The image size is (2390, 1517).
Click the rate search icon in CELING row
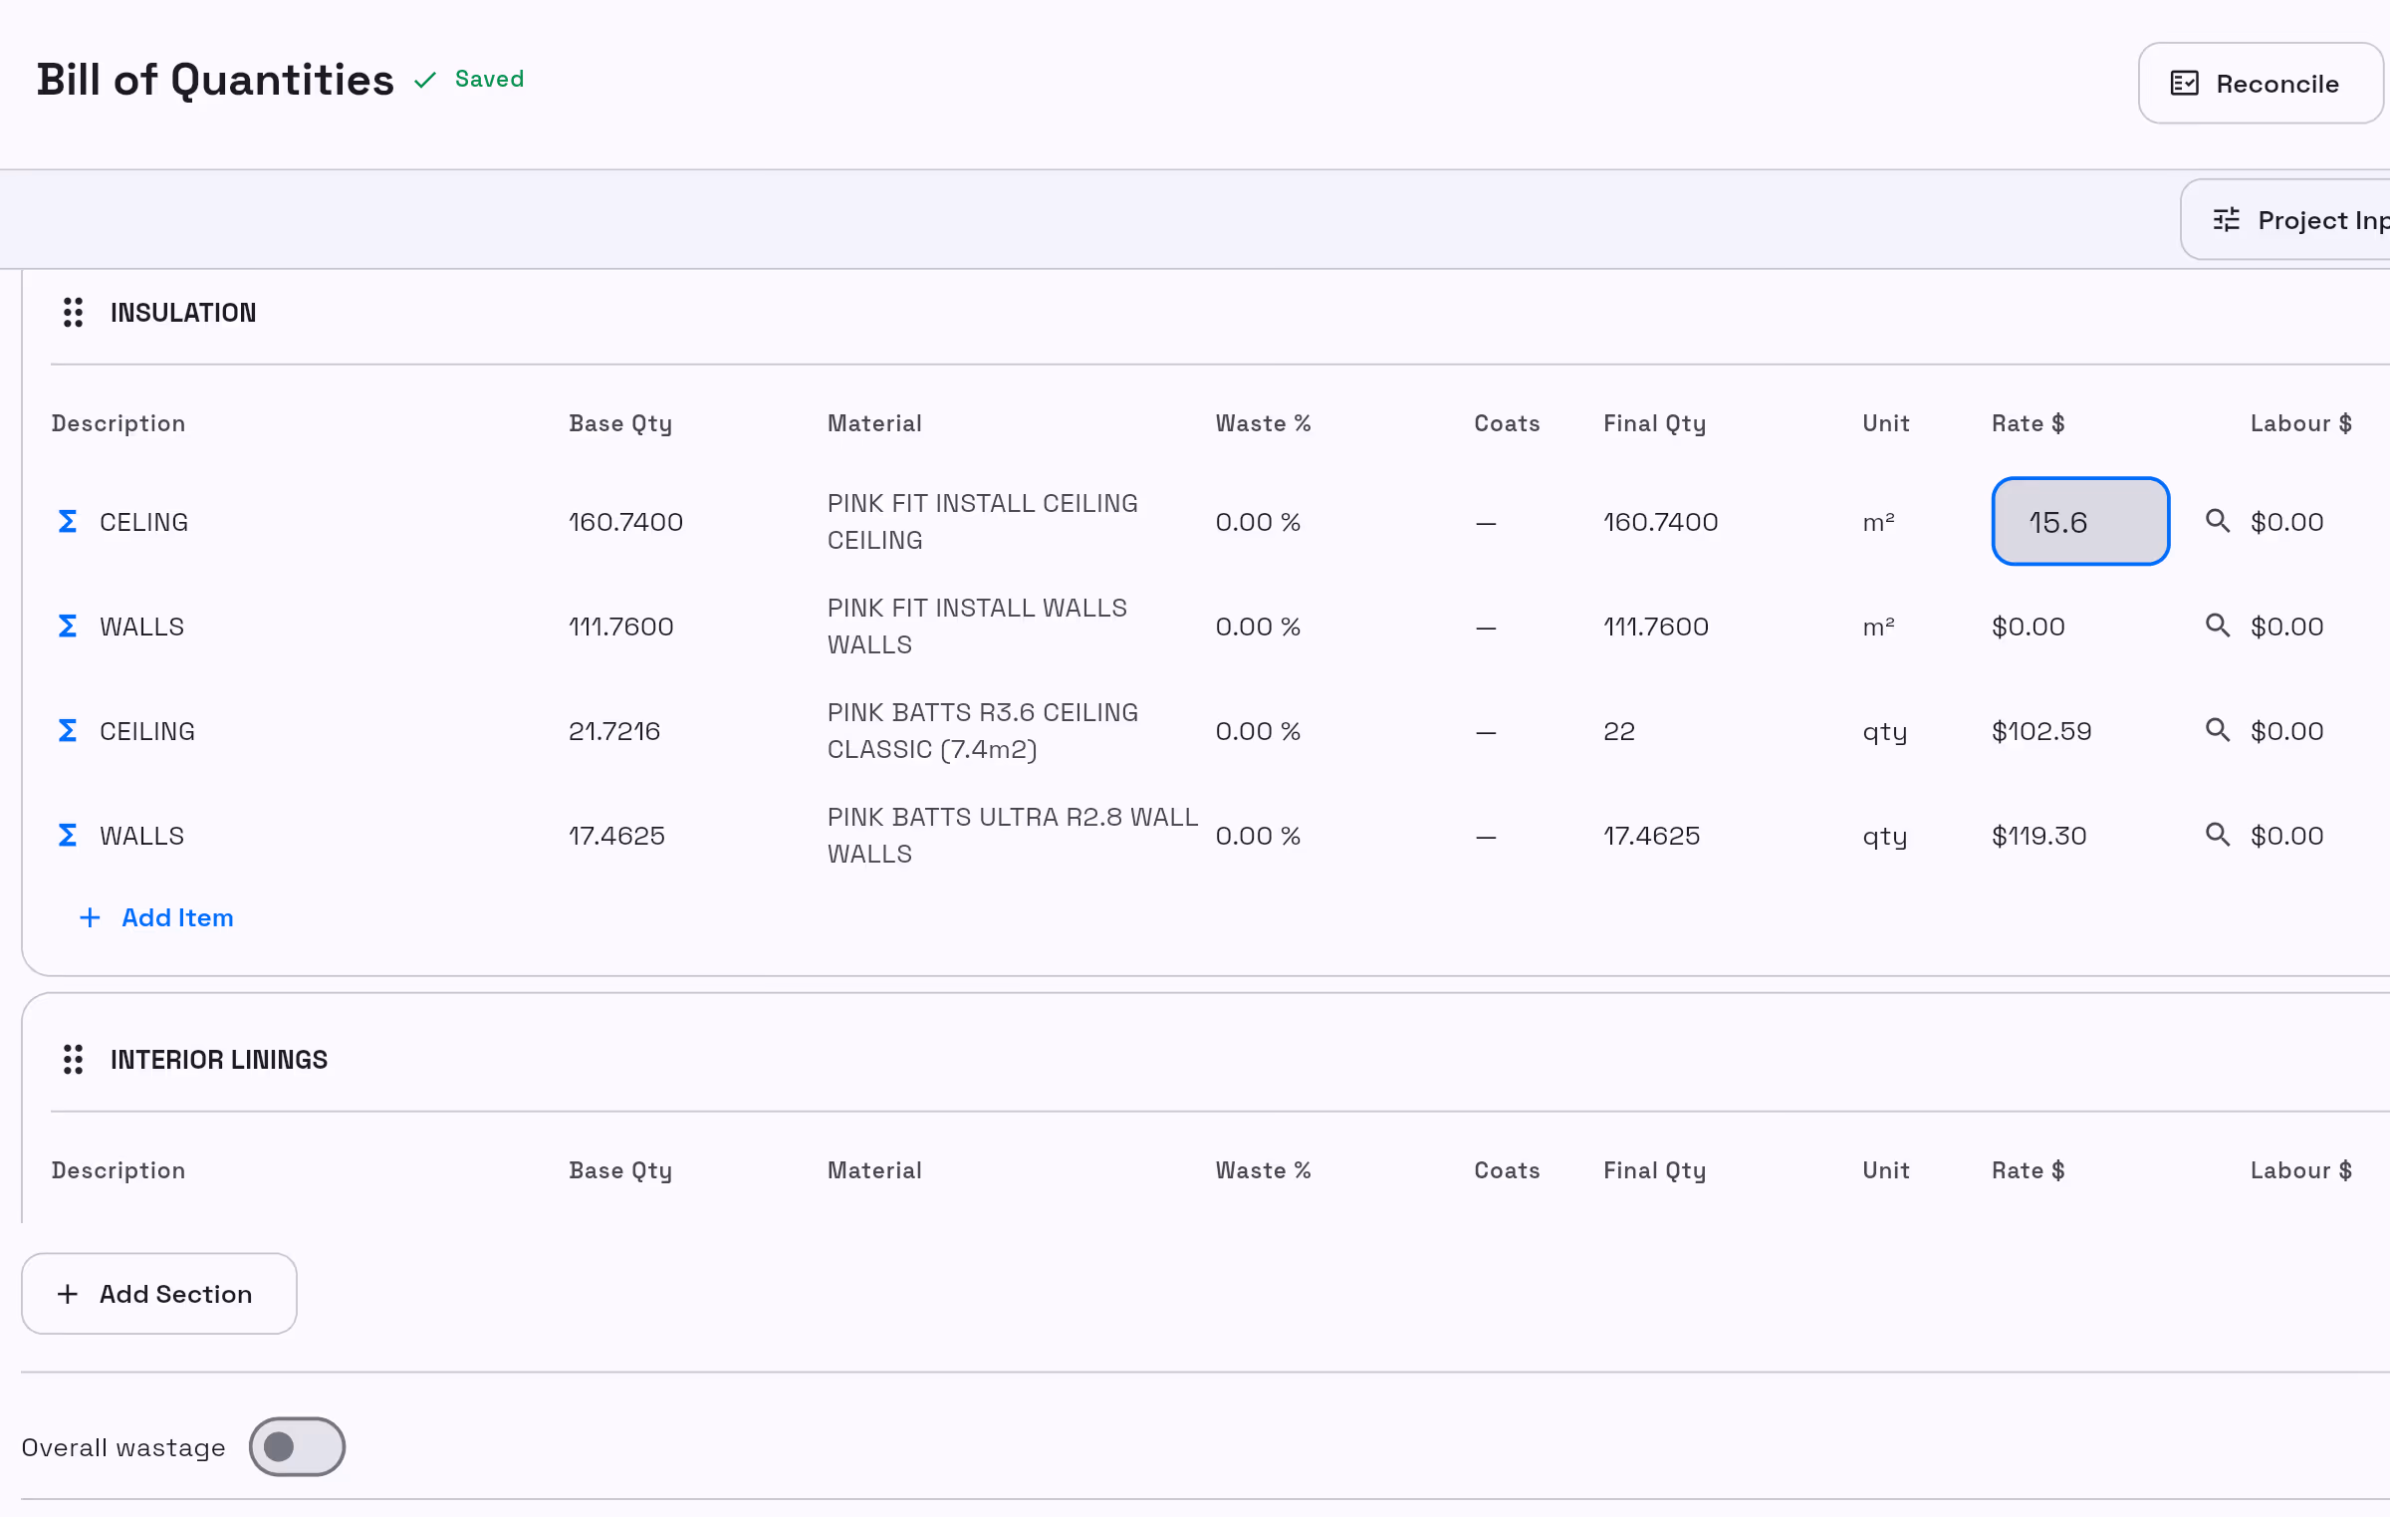[2217, 521]
